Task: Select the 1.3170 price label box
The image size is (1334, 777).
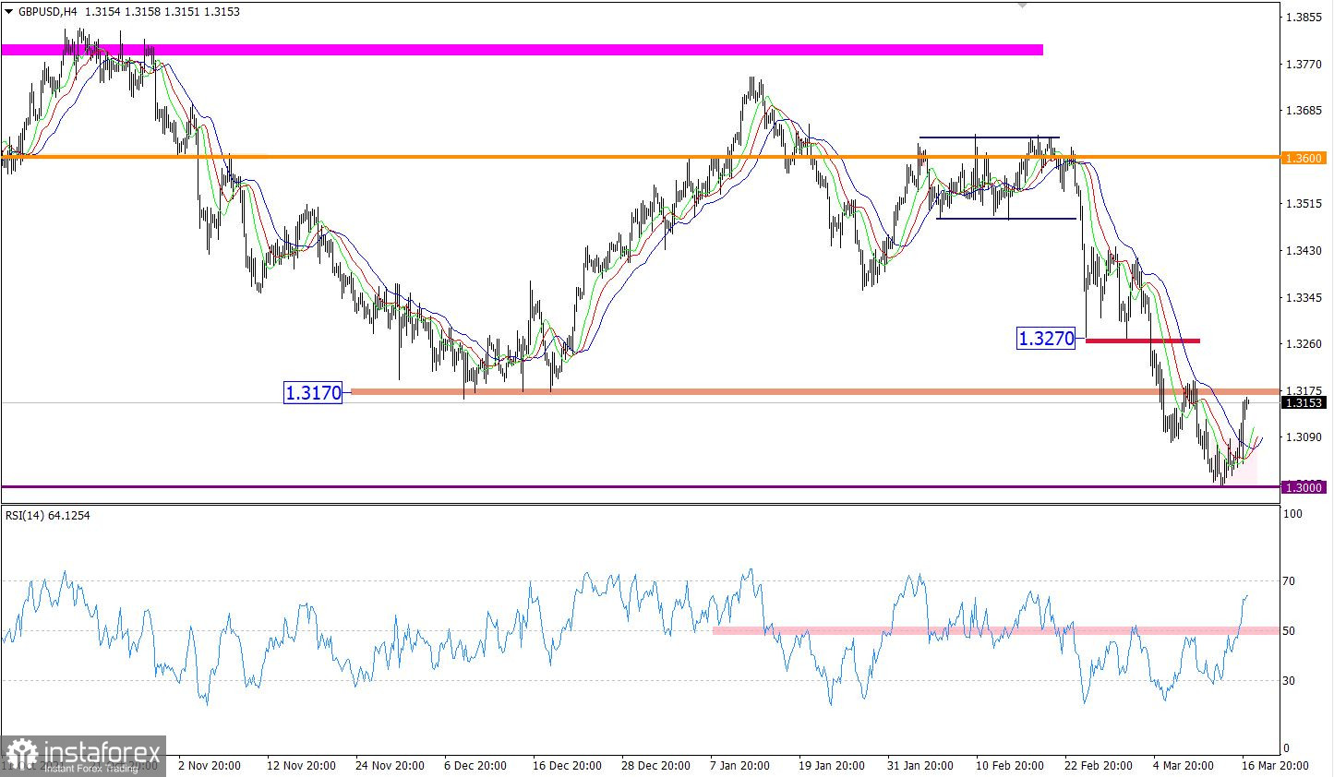Action: [x=313, y=393]
